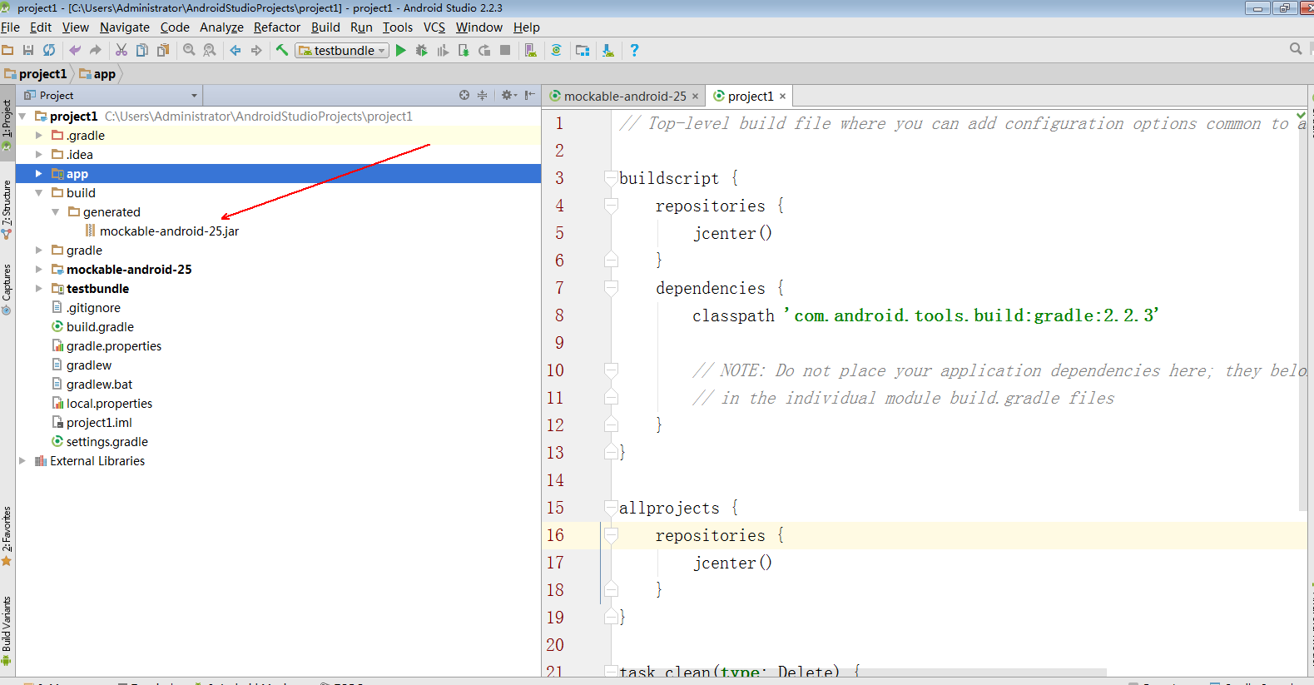The image size is (1314, 685).
Task: Click the Scroll from Source target icon
Action: tap(464, 95)
